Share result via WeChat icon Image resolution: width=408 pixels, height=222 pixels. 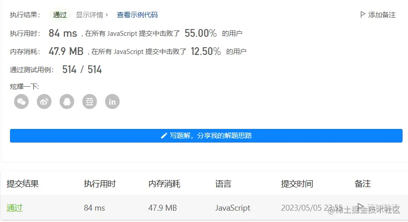point(21,102)
